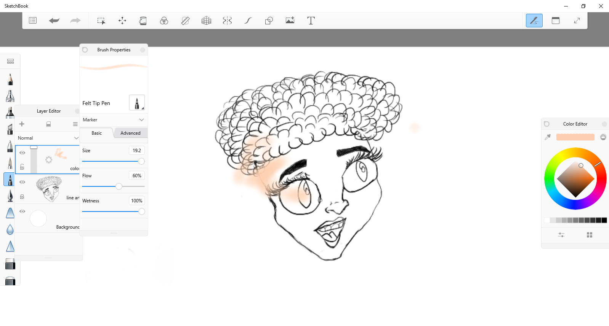This screenshot has width=609, height=326.
Task: Pick the eyedropper in Color Editor
Action: [548, 137]
